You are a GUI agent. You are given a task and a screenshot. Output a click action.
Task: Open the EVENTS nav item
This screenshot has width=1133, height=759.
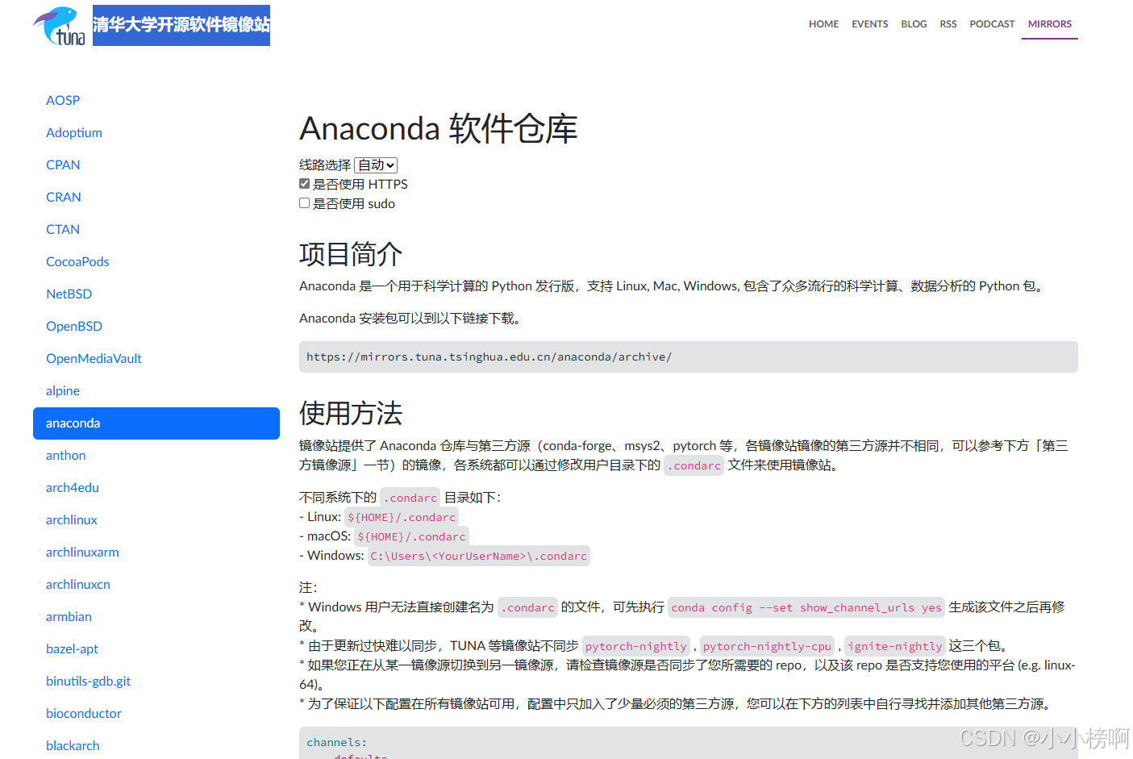click(869, 24)
